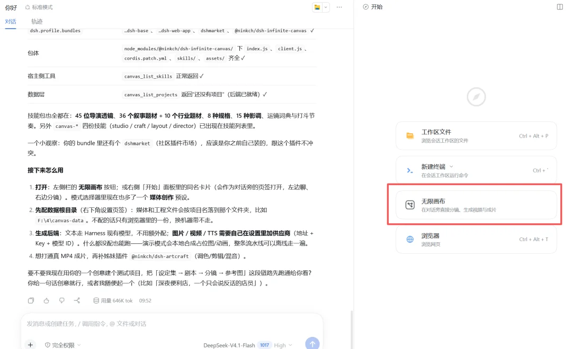Click the @ninkch/dsh-artcraft code tag
The height and width of the screenshot is (349, 572).
coord(160,256)
